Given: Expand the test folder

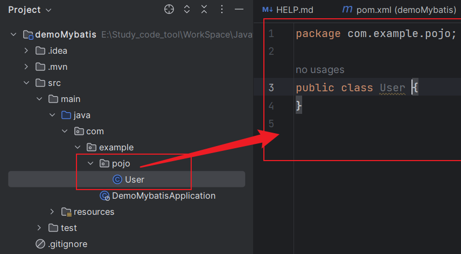Looking at the screenshot, I should 39,228.
